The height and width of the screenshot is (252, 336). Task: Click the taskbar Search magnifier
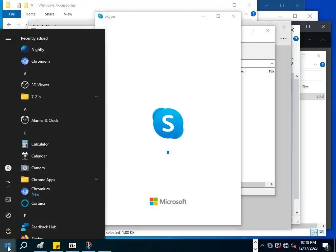[24, 245]
